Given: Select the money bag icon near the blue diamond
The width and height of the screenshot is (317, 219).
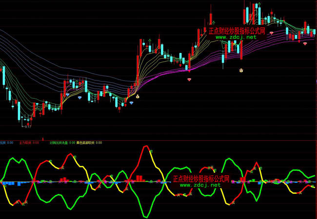Looking at the screenshot, I should 138,96.
